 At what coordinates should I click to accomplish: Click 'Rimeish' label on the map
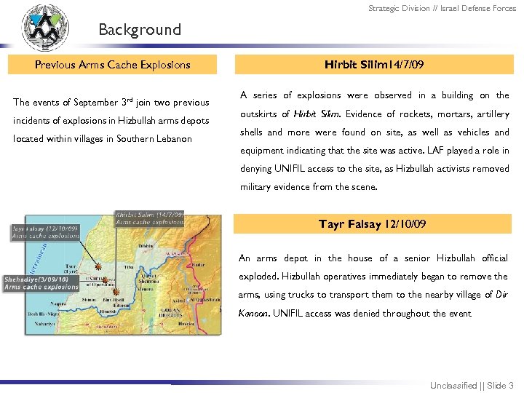pos(108,311)
